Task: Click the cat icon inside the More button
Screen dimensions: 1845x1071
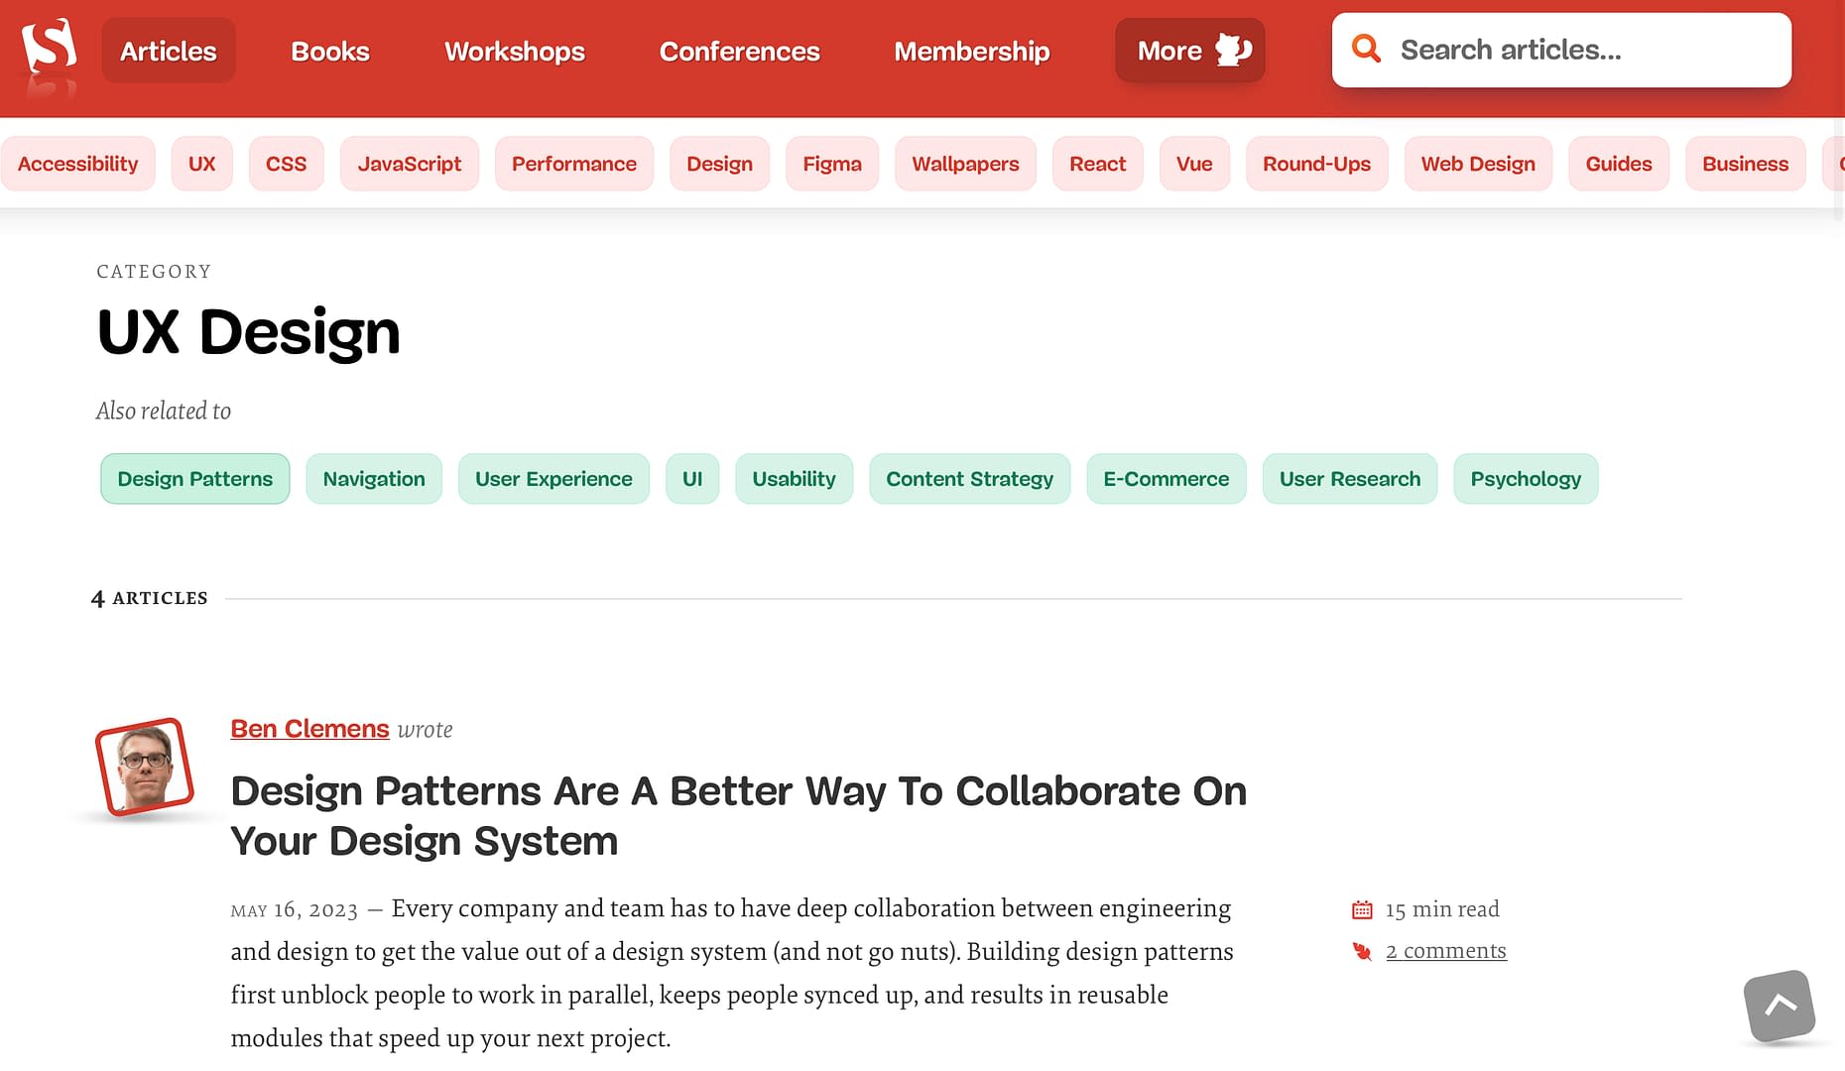Action: click(1233, 50)
